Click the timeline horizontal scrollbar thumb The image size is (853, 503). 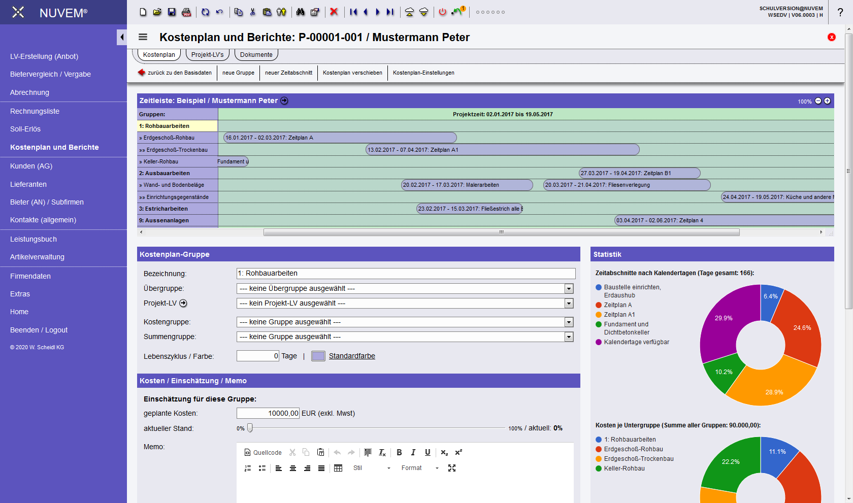pyautogui.click(x=501, y=232)
